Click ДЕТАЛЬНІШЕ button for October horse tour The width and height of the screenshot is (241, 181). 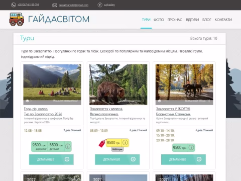click(183, 159)
